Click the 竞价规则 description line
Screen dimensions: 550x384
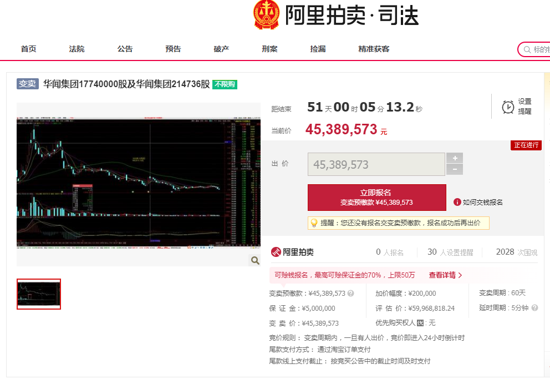click(366, 338)
